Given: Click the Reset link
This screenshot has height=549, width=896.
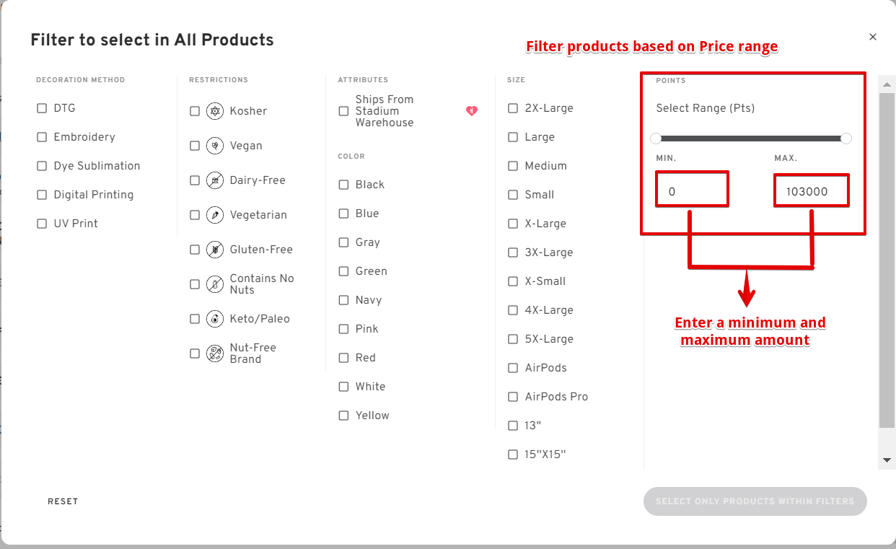Looking at the screenshot, I should point(63,501).
